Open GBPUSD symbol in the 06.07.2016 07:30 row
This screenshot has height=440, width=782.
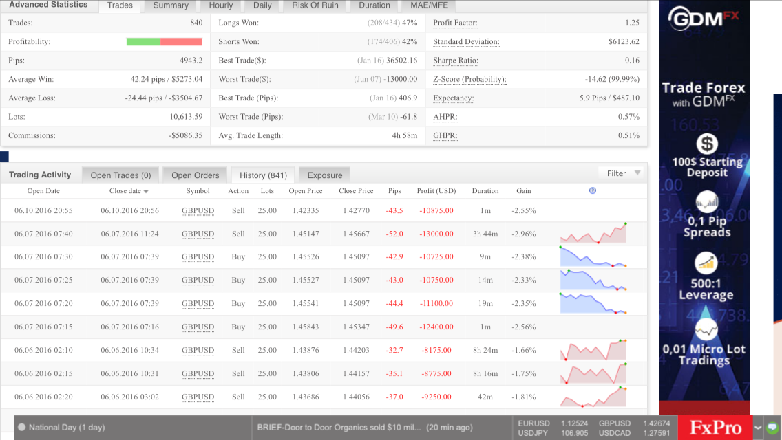198,256
